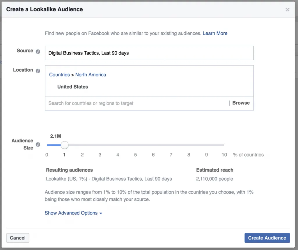Image resolution: width=298 pixels, height=250 pixels.
Task: Select United States in location list
Action: (72, 87)
